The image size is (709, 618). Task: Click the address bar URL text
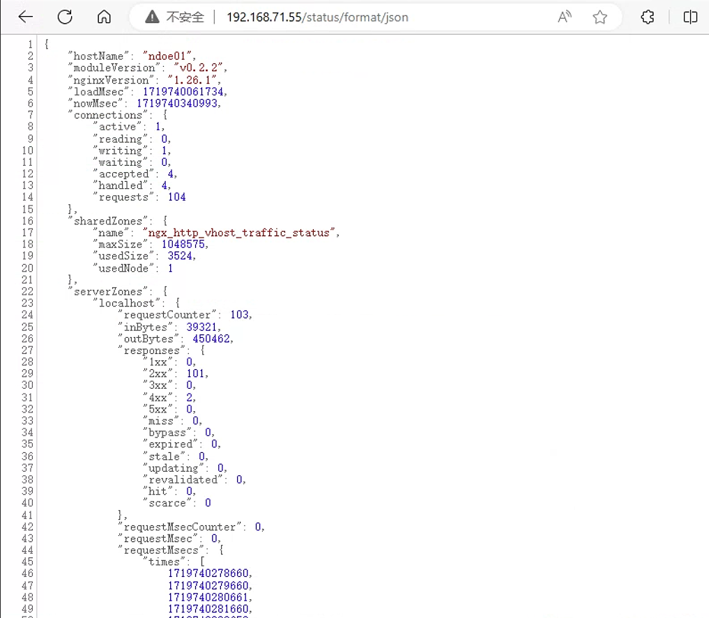click(317, 17)
